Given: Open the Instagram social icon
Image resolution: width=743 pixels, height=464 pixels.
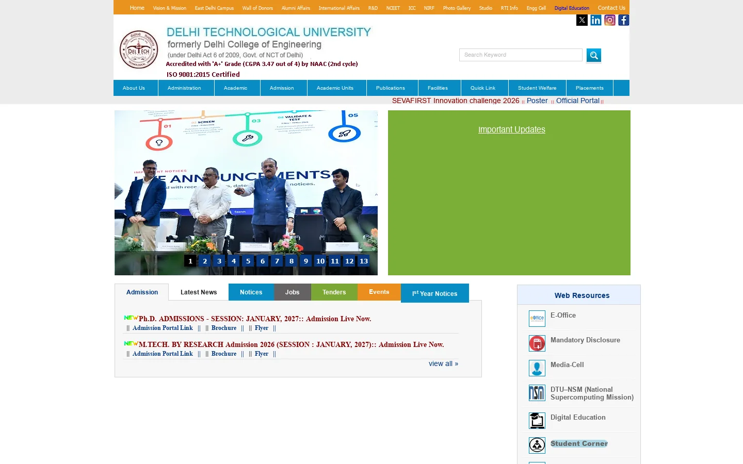Looking at the screenshot, I should (x=610, y=20).
